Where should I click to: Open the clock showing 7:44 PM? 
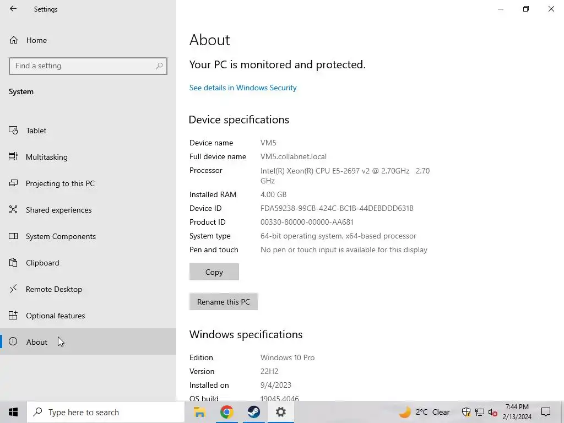click(x=517, y=412)
